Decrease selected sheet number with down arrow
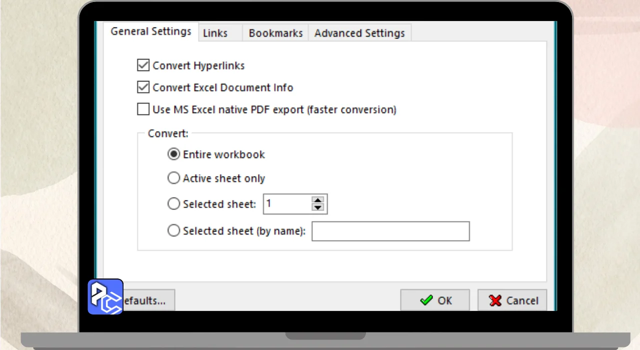Screen dimensions: 640x350 (317, 207)
